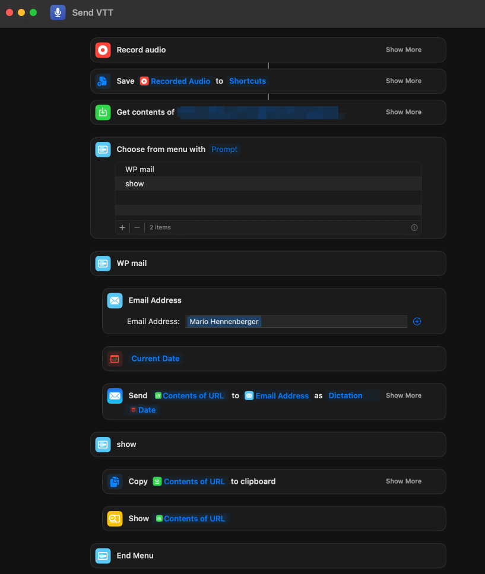Expand Show More on Copy to clipboard
This screenshot has height=574, width=485.
tap(403, 481)
